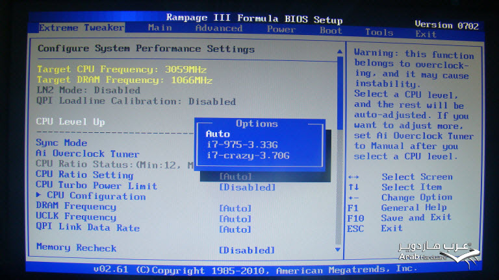Go to the Exit tab
Screen dimensions: 499x280
tap(426, 34)
